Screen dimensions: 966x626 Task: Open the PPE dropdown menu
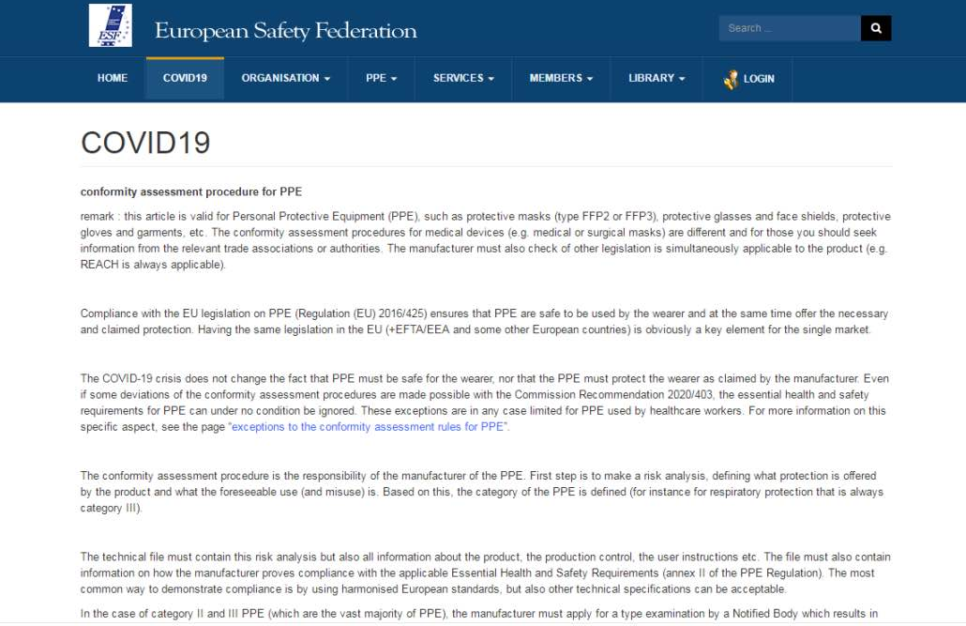[381, 79]
